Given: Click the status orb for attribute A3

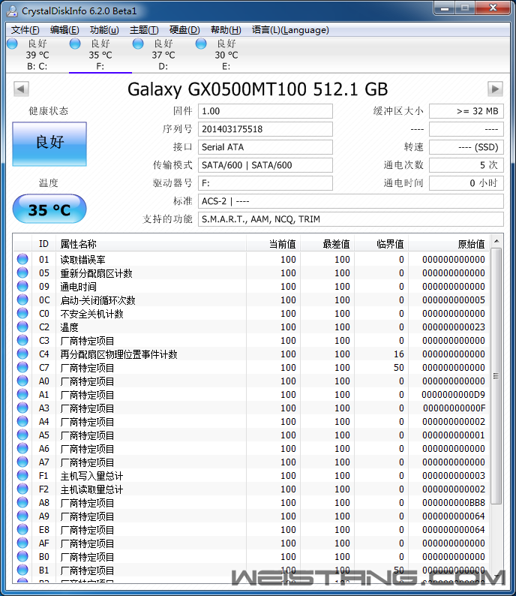Looking at the screenshot, I should pyautogui.click(x=22, y=408).
